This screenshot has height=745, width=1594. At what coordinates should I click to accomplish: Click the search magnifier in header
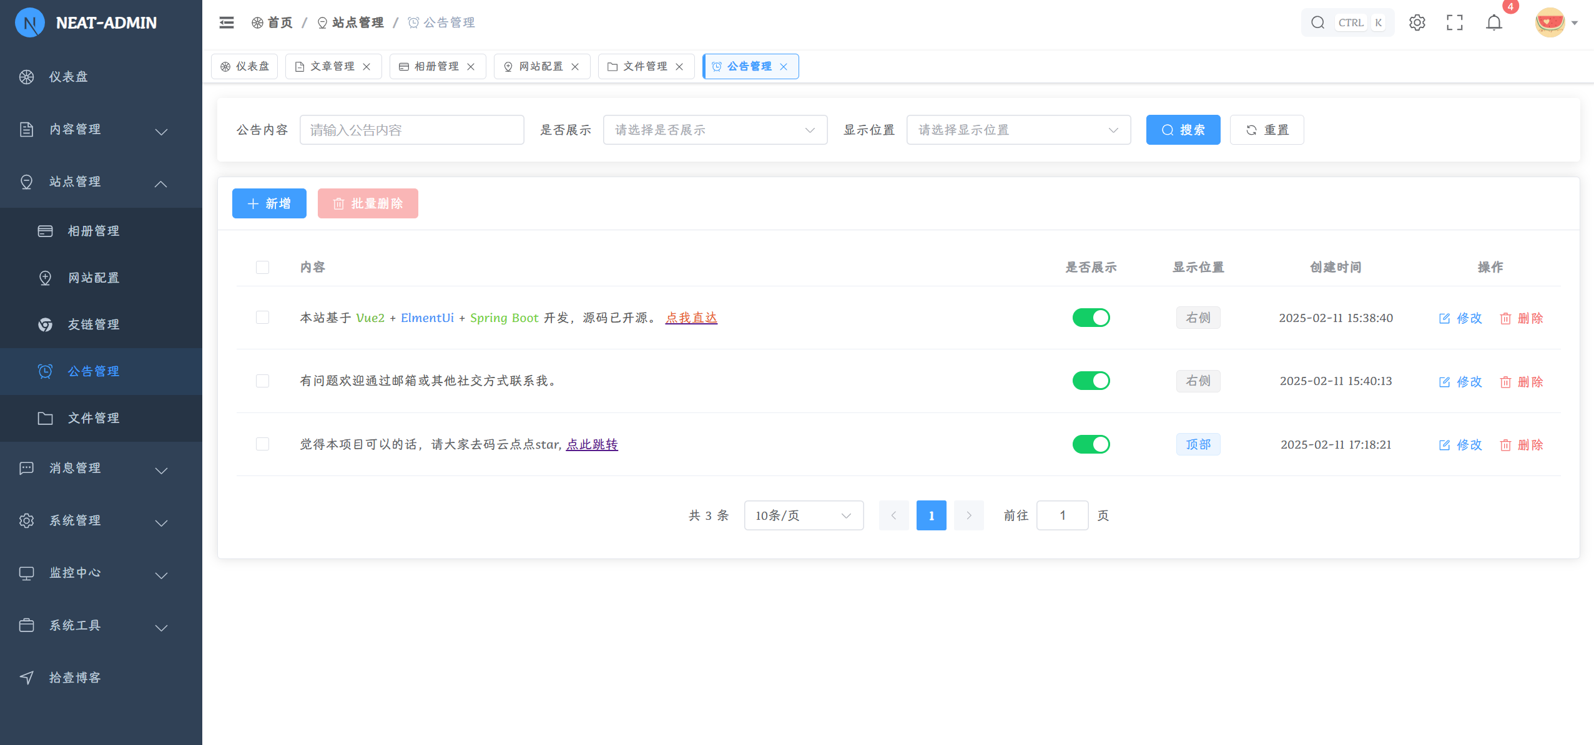tap(1317, 22)
